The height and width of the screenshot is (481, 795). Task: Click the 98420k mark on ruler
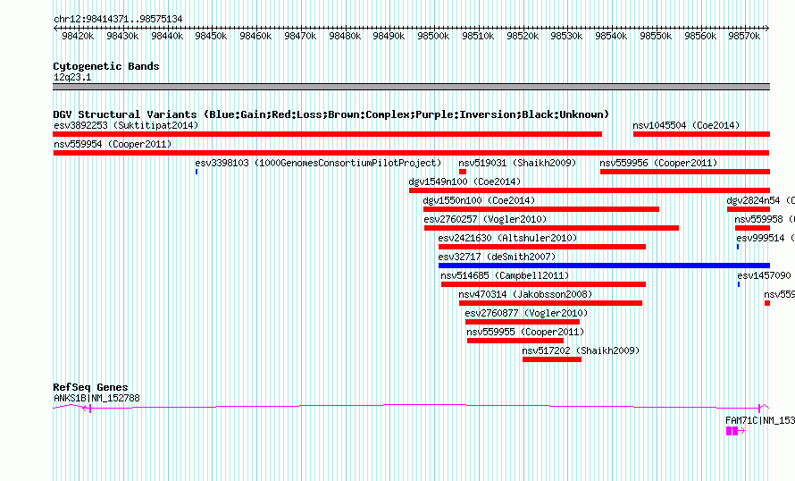78,36
